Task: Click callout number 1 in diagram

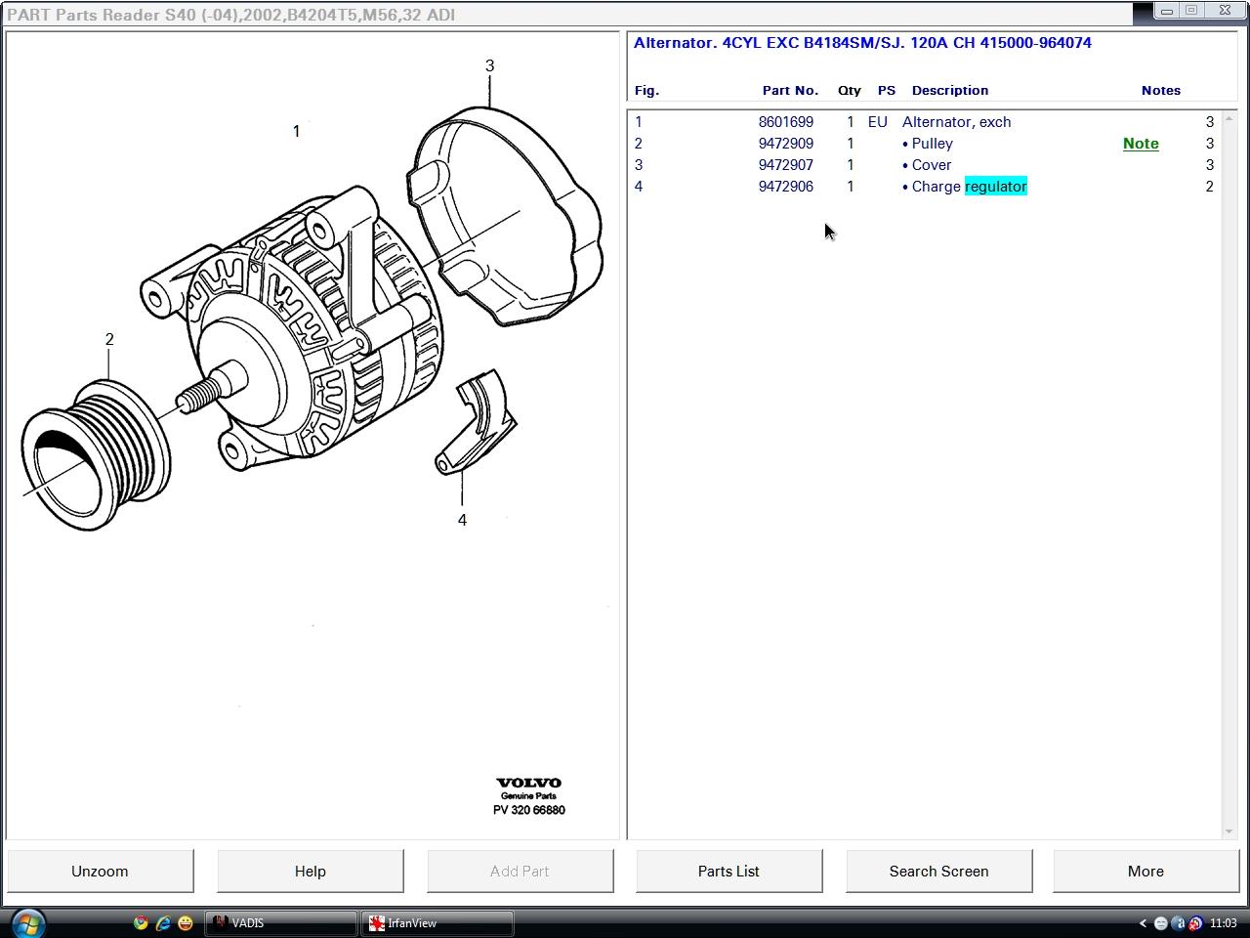Action: tap(296, 131)
